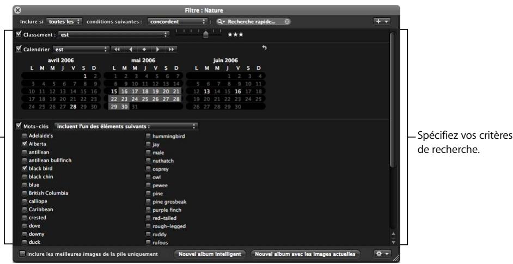Enable Inclure les meilleures images de la pile
The height and width of the screenshot is (264, 513).
pos(22,254)
